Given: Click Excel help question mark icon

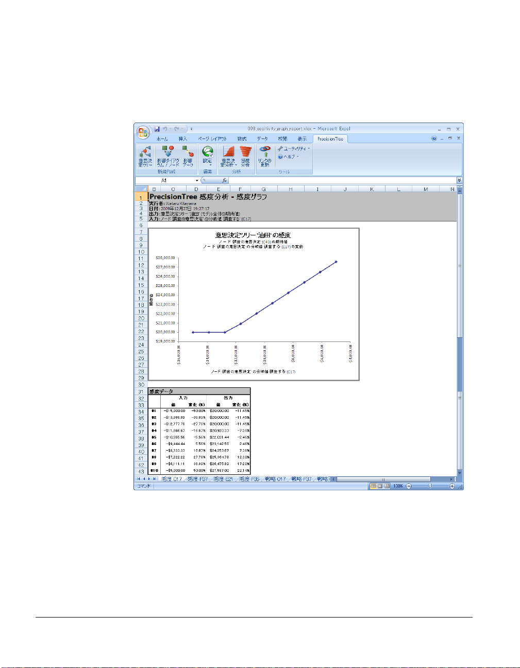Looking at the screenshot, I should tap(434, 139).
